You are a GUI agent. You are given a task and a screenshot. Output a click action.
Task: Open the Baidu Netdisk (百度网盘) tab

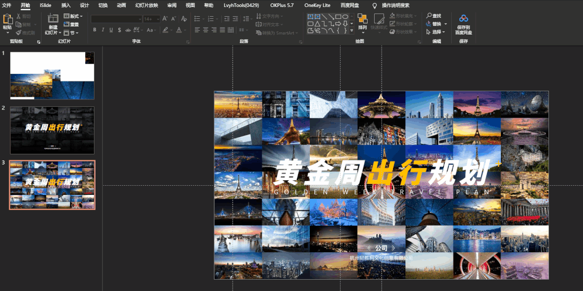click(x=349, y=5)
